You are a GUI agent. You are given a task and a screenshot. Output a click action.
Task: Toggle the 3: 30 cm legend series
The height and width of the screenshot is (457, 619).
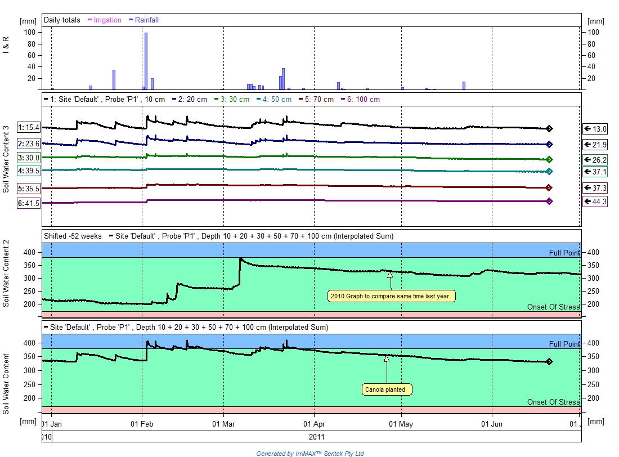tap(232, 99)
